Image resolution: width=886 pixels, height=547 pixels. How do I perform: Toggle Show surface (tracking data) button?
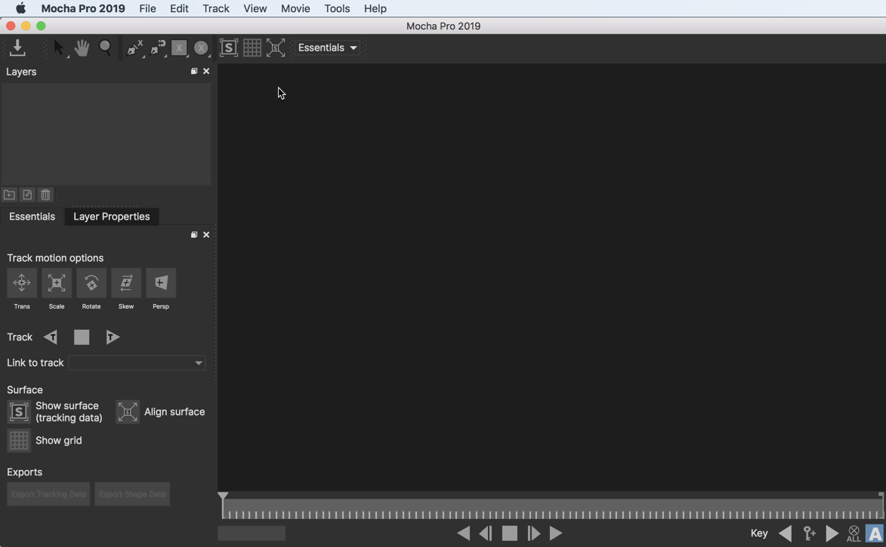pyautogui.click(x=19, y=412)
